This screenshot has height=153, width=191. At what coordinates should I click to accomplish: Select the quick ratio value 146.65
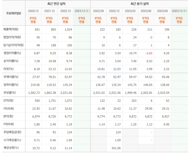[148, 85]
